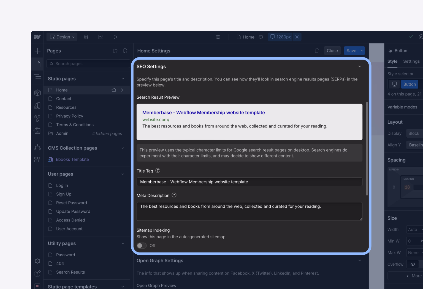Click the Width Auto field
This screenshot has width=423, height=289.
415,229
